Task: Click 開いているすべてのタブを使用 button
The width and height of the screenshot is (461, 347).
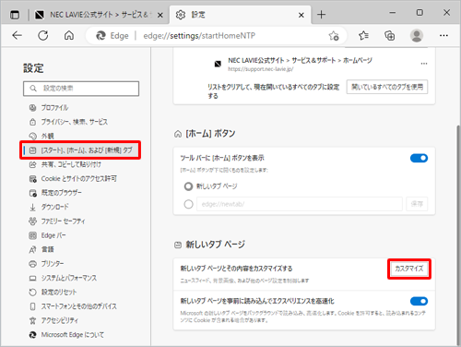Action: 387,87
